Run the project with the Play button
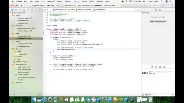184x103 pixels. [22, 5]
